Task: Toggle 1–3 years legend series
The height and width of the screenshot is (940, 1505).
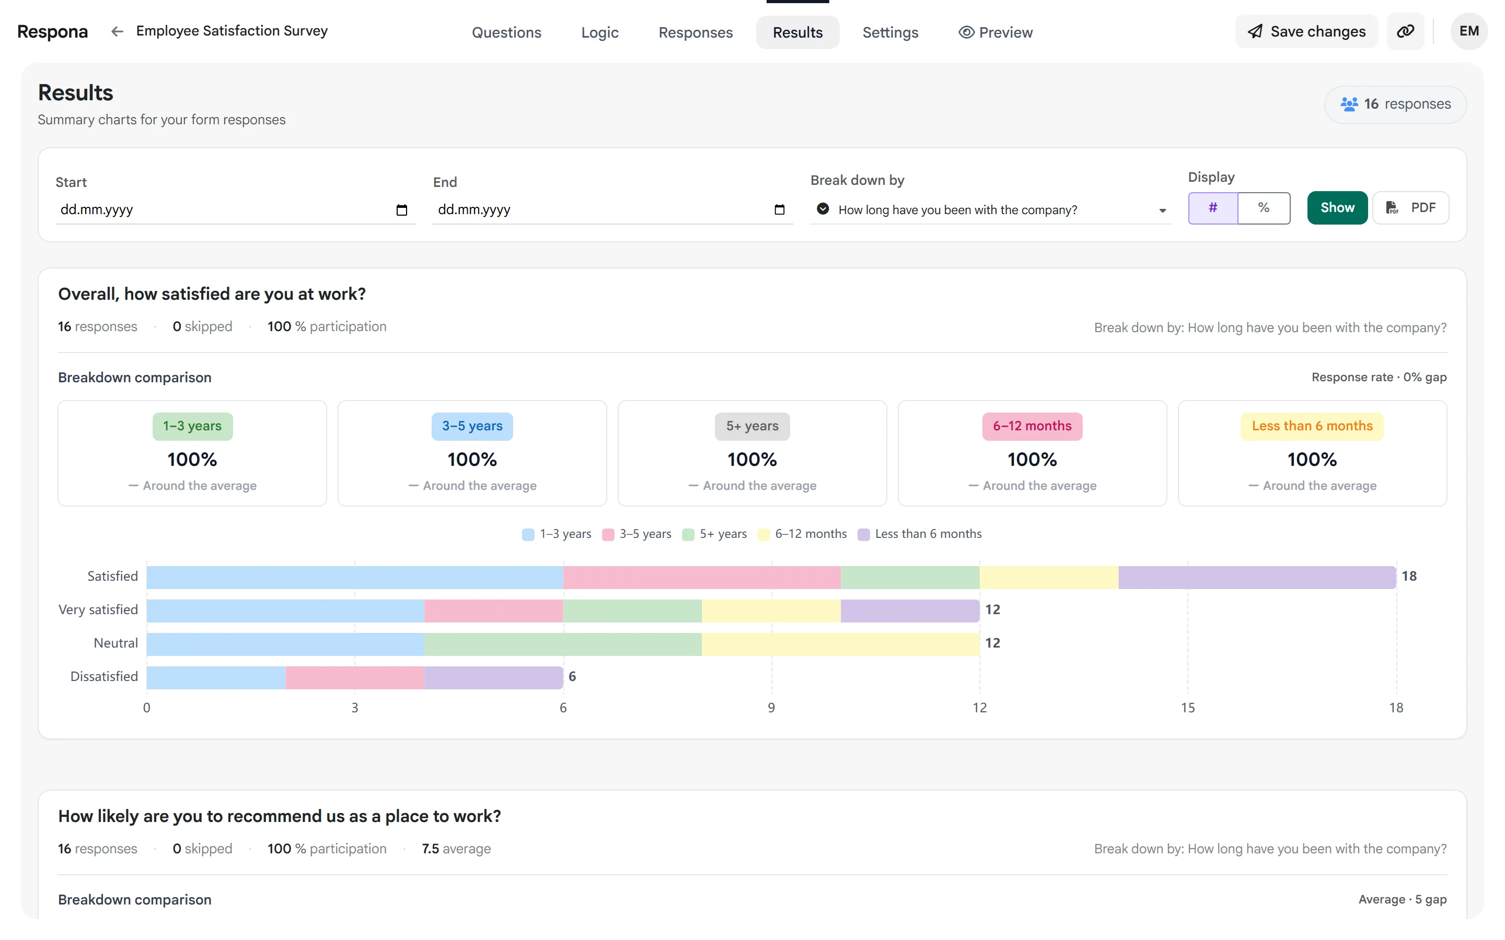Action: pyautogui.click(x=557, y=534)
